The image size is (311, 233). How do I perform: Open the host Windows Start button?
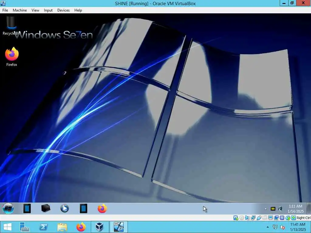8,227
